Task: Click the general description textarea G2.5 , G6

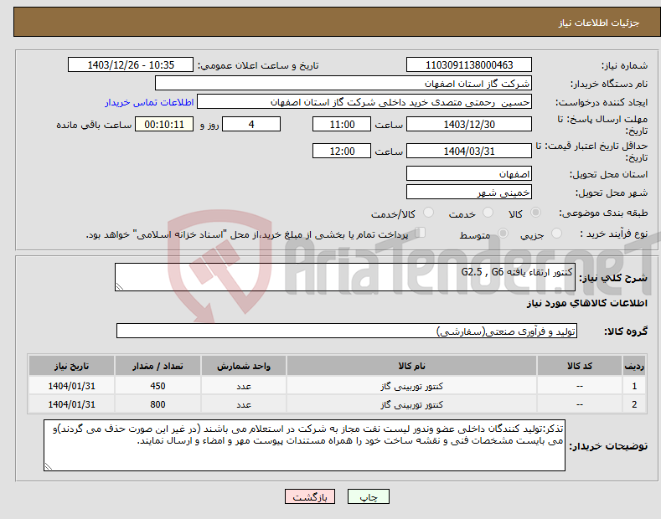Action: coord(345,277)
